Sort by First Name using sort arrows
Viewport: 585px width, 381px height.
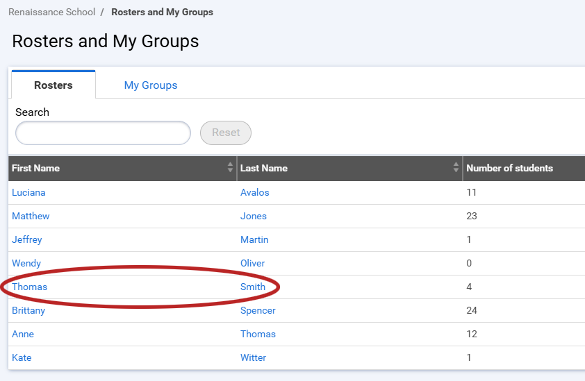tap(230, 167)
